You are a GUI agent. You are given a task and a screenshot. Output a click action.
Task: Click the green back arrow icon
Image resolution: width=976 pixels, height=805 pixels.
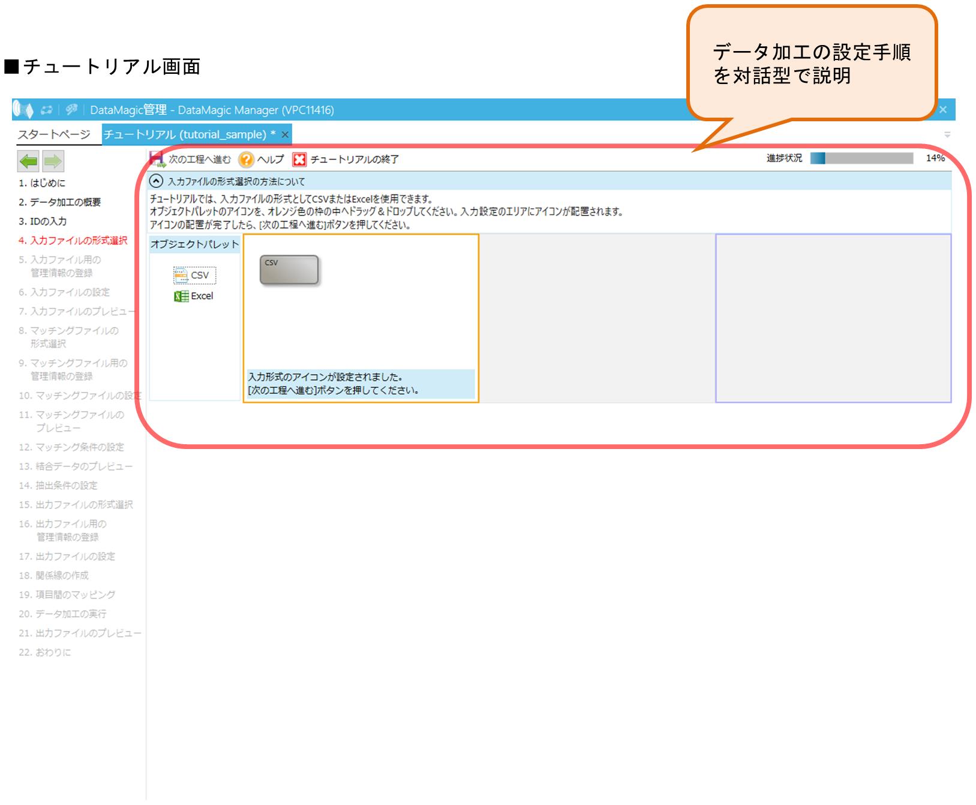coord(29,161)
